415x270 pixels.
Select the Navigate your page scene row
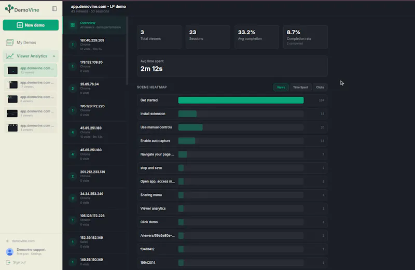[x=232, y=154]
